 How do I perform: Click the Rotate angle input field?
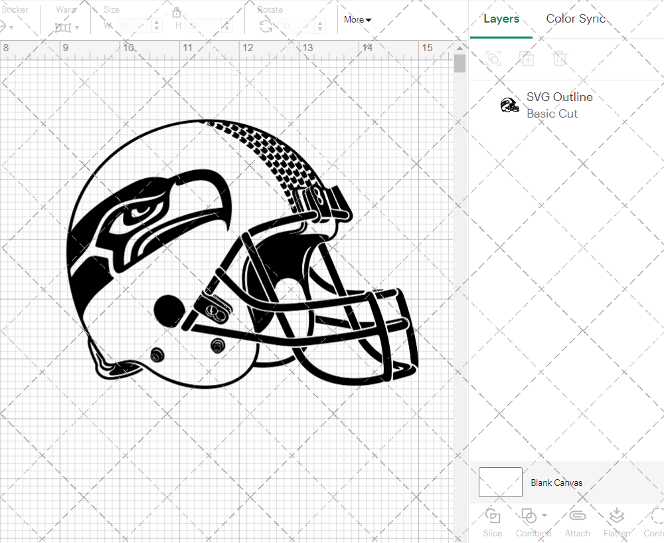tap(297, 26)
